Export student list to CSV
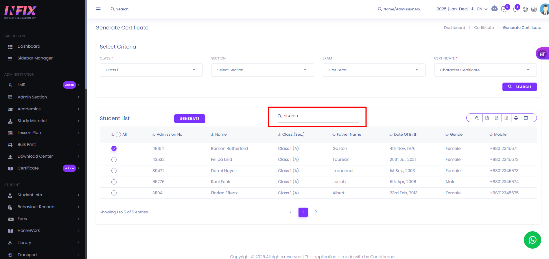Screen dimensions: 549x259 point(497,118)
